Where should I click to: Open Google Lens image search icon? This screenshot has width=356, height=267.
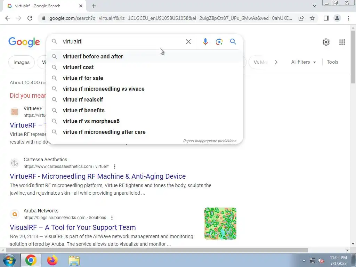pos(219,42)
